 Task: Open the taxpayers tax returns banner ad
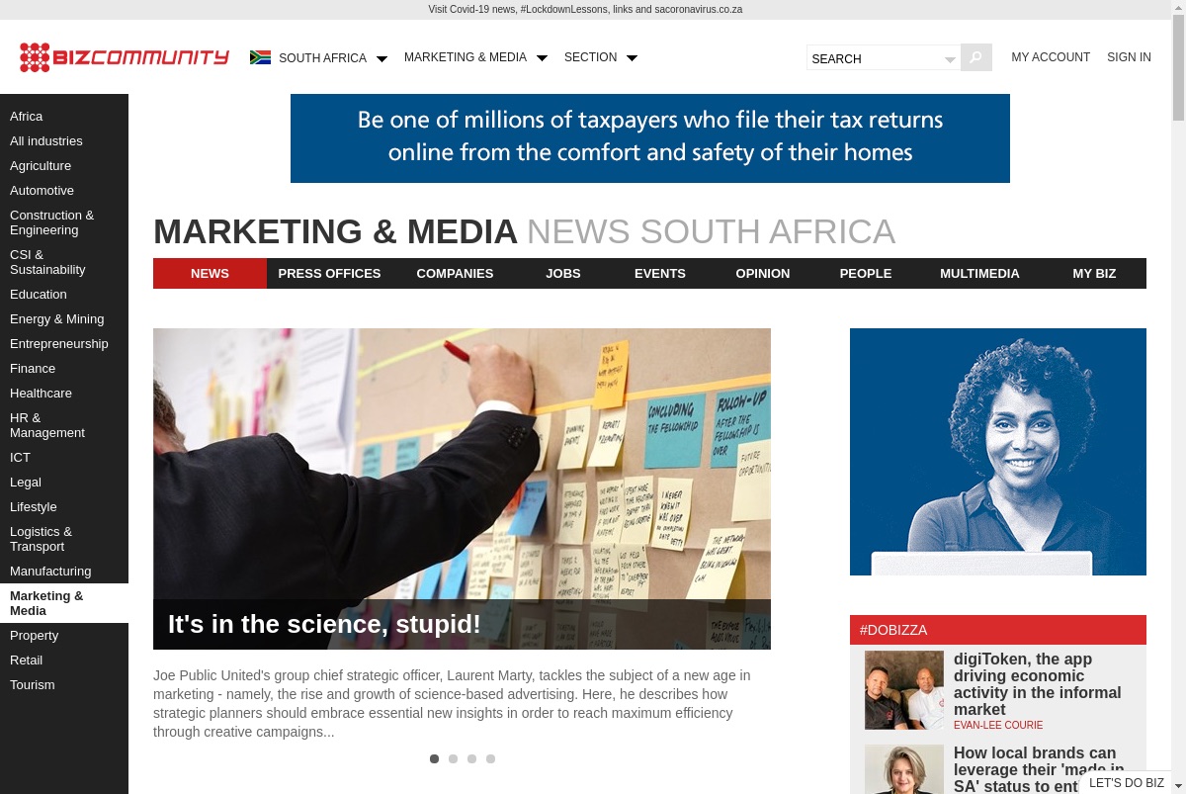[650, 138]
